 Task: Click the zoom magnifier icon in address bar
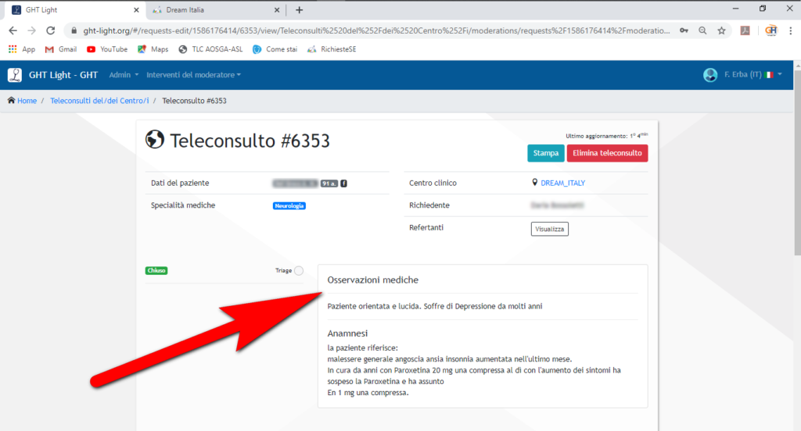(702, 30)
